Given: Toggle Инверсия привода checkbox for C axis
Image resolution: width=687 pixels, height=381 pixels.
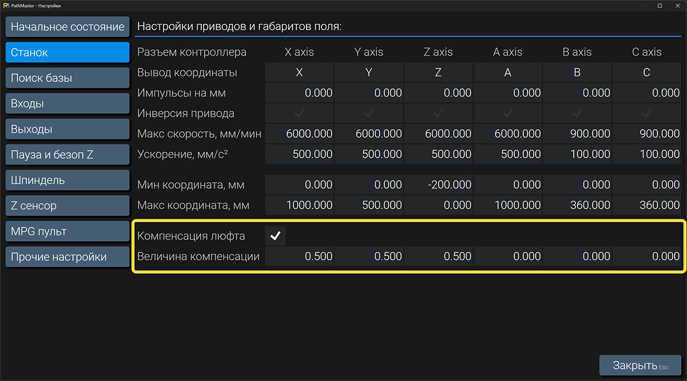Looking at the screenshot, I should pos(647,114).
